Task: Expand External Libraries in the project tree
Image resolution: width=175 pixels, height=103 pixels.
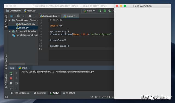Action: tap(10, 31)
